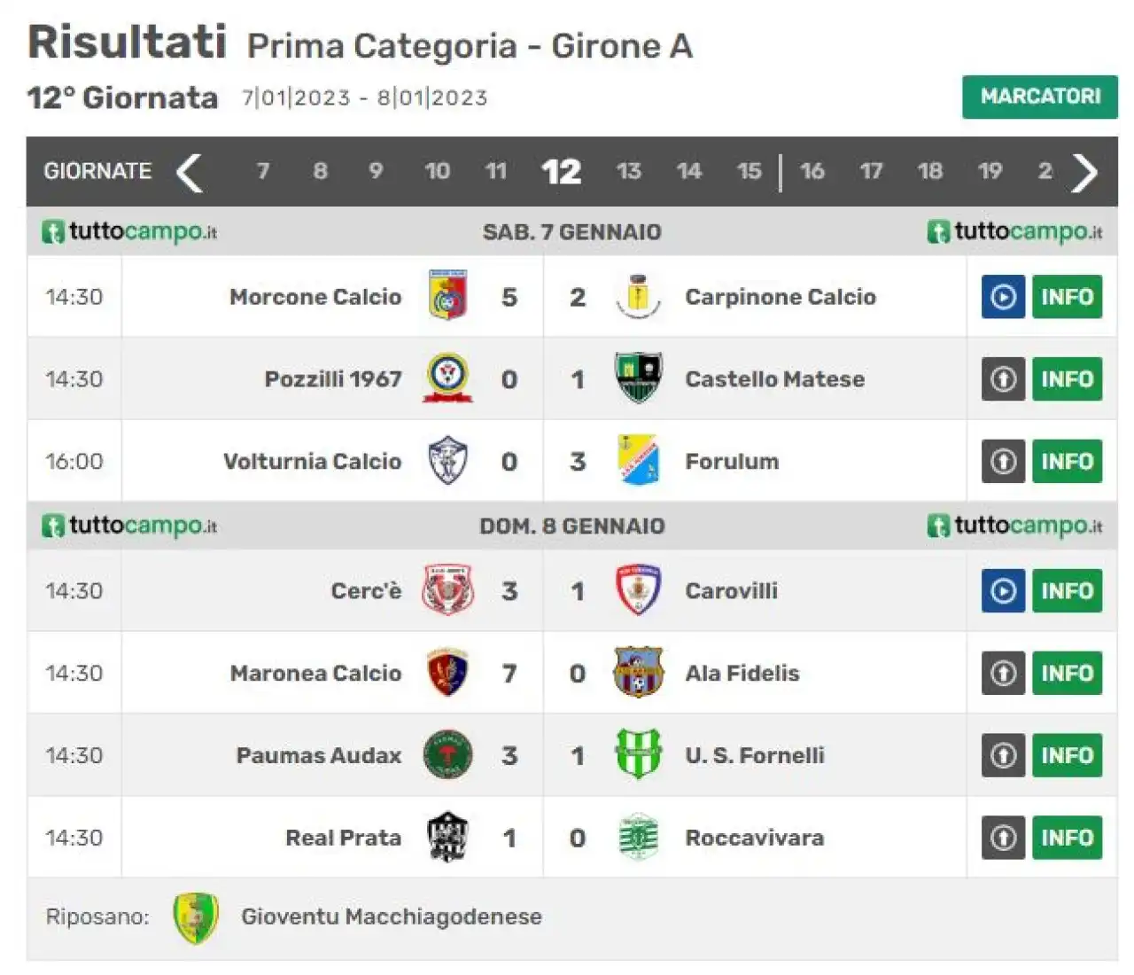Click the U. S. Fornelli team crest
This screenshot has width=1134, height=975.
638,754
